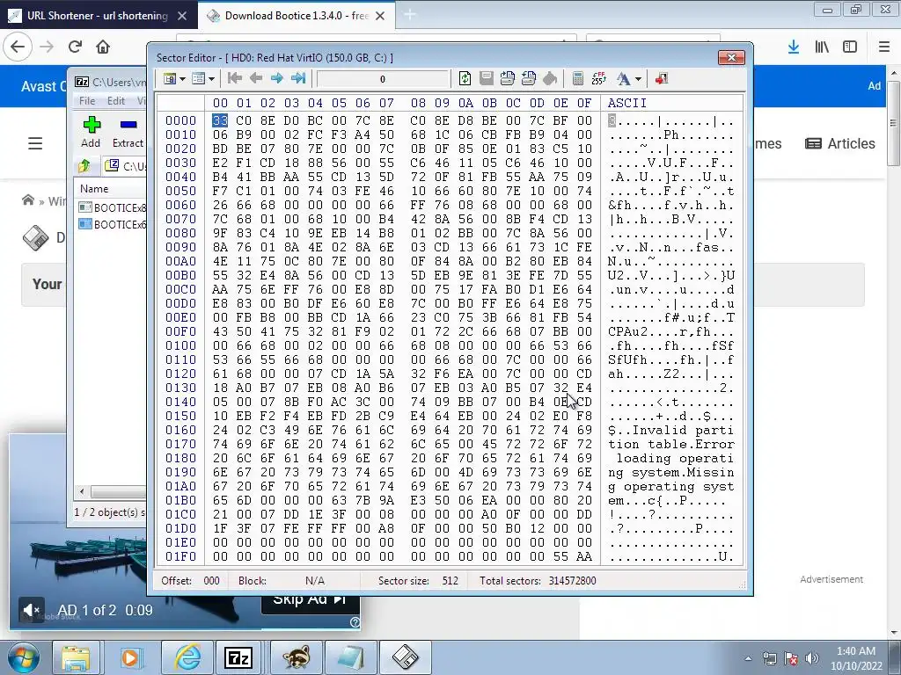
Task: Open font dropdown arrow next to A icon
Action: (638, 79)
